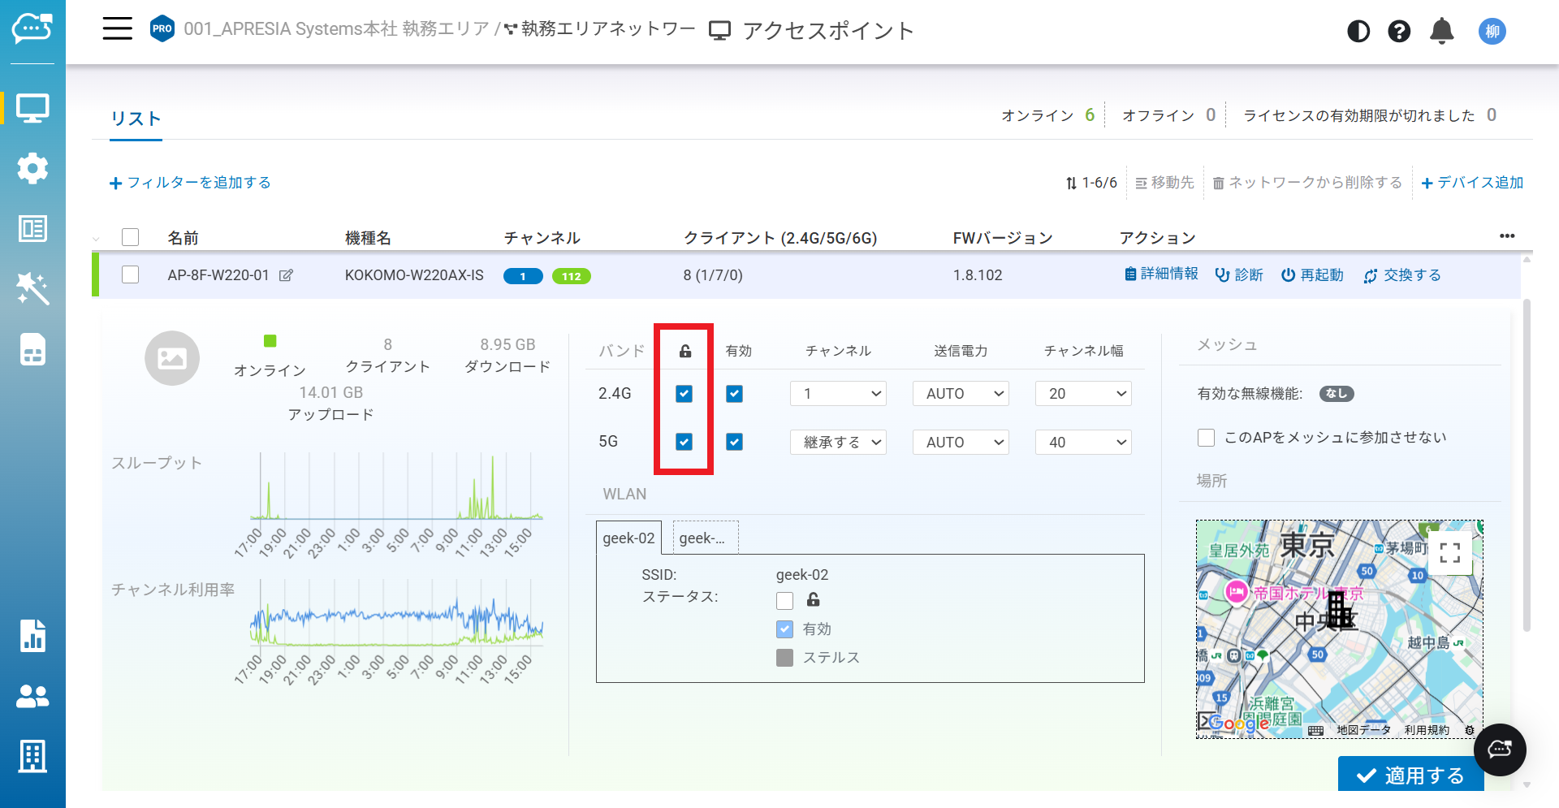Screen dimensions: 1559x808
Task: Click the 再起動 reboot action
Action: pyautogui.click(x=1312, y=275)
